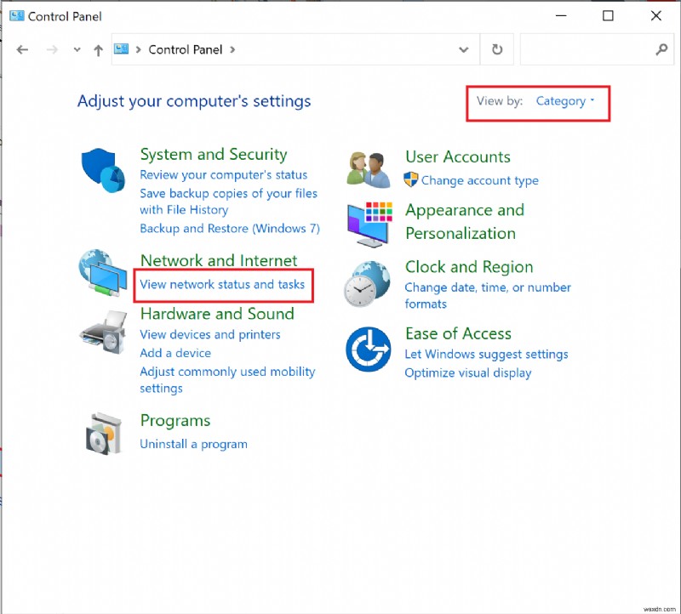
Task: Click the forward navigation arrow
Action: pyautogui.click(x=52, y=50)
